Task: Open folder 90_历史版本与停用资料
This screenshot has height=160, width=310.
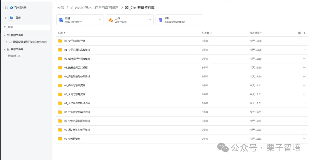Action: click(77, 130)
